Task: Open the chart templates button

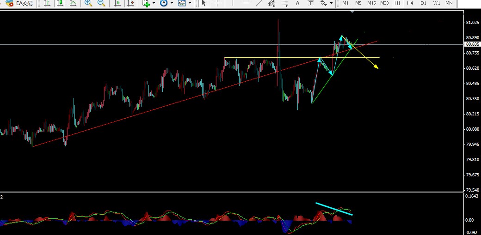Action: tap(182, 3)
